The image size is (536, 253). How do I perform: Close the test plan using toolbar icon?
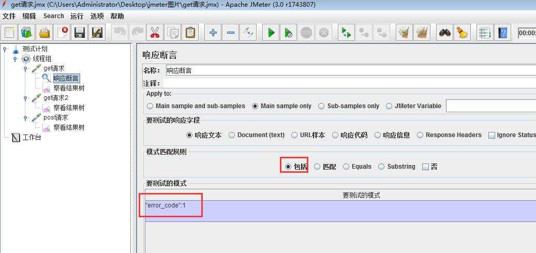click(62, 33)
